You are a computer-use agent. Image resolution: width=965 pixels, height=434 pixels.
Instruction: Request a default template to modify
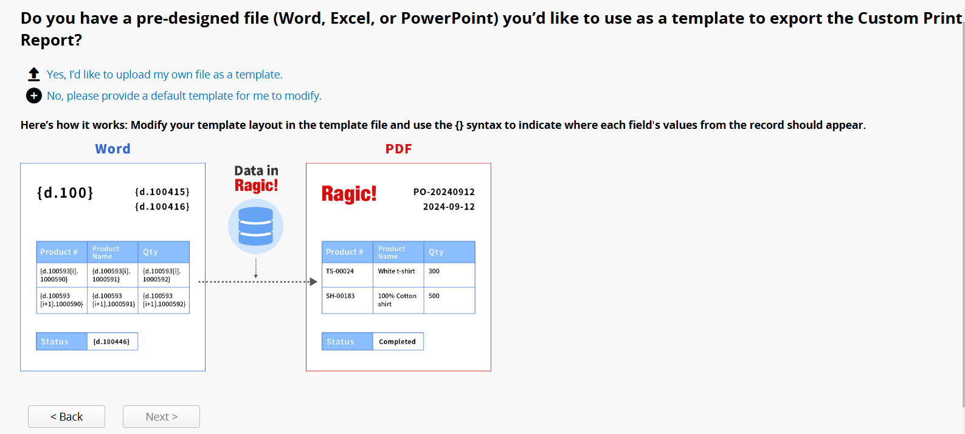[x=184, y=95]
